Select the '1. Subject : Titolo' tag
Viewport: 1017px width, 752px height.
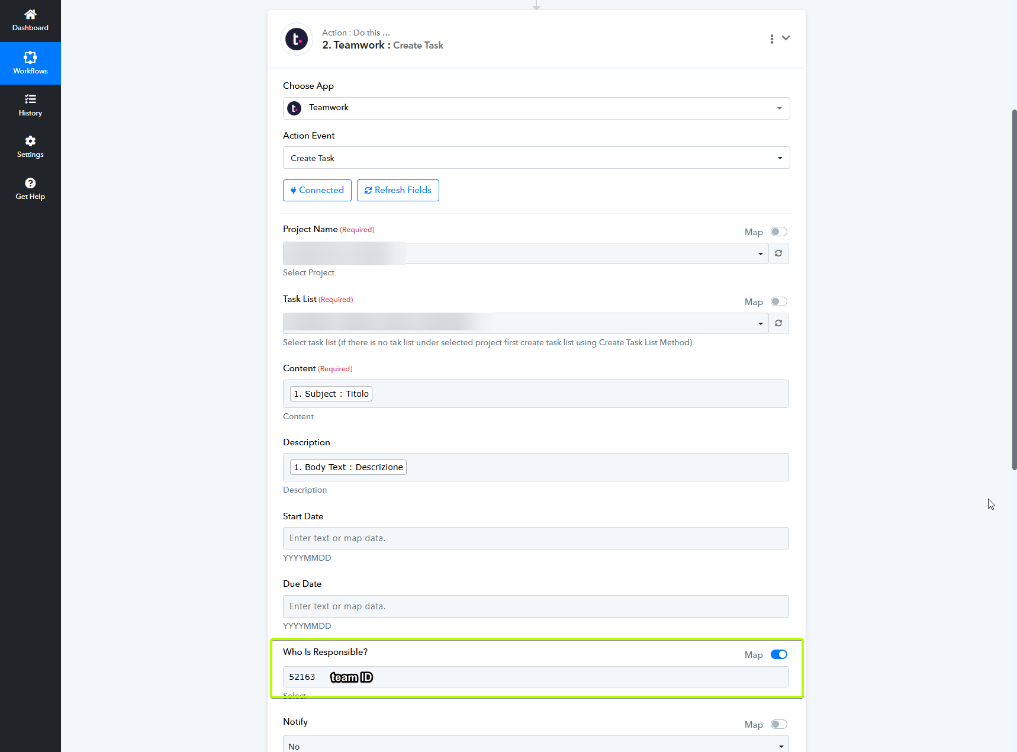[x=331, y=394]
